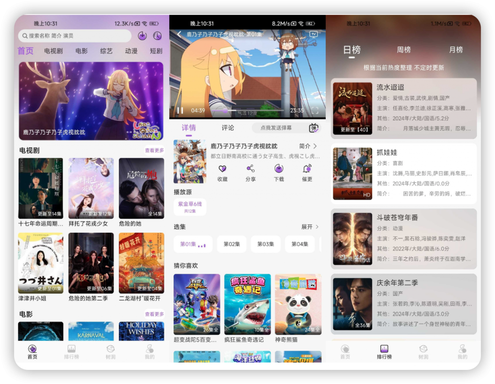This screenshot has height=384, width=495.
Task: Switch to the 动漫 category tab
Action: [131, 51]
